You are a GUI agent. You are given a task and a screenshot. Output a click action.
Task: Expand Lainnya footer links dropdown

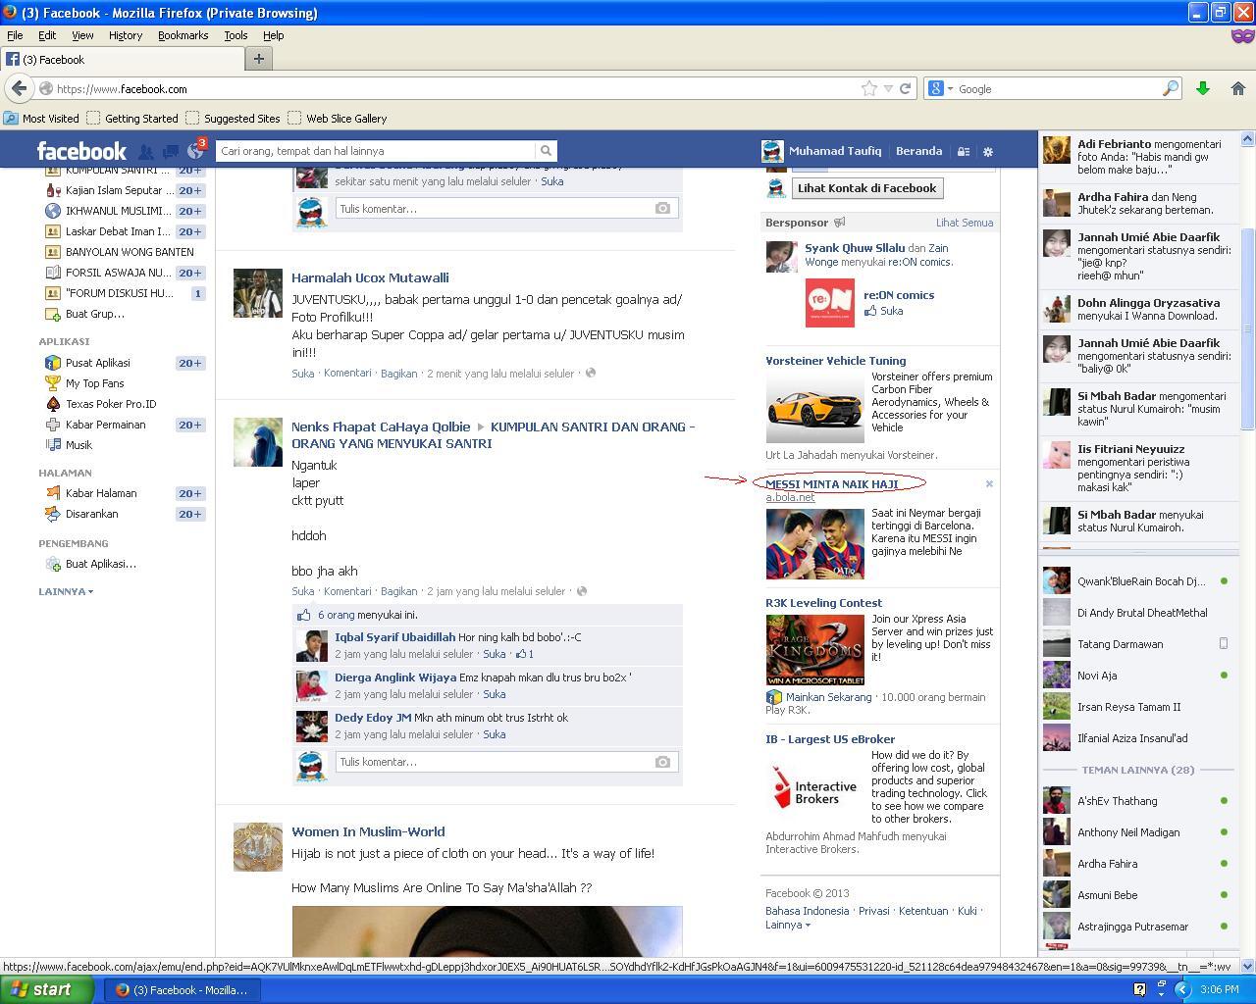788,925
